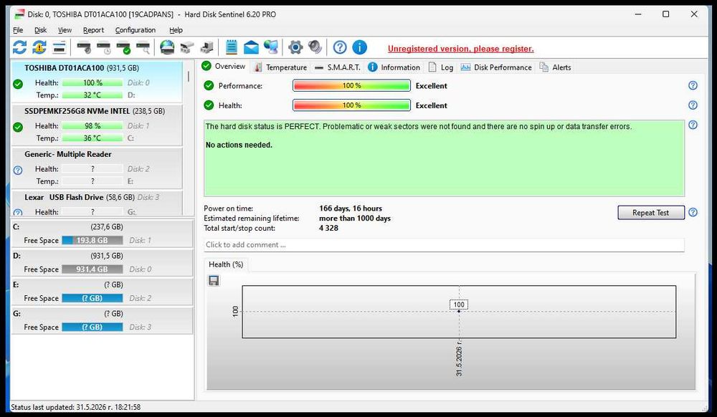Switch to the Log tab

pyautogui.click(x=441, y=67)
